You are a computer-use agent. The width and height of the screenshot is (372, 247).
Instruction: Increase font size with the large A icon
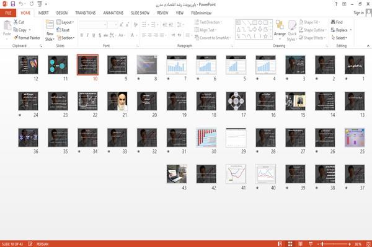coord(122,25)
